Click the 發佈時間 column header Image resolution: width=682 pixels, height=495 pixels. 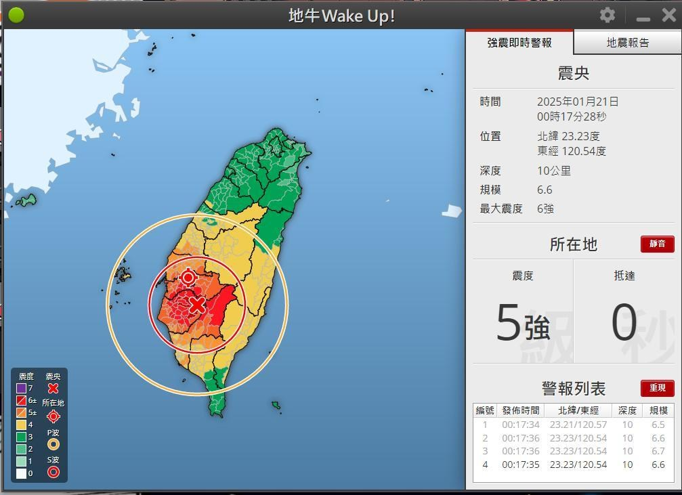520,410
